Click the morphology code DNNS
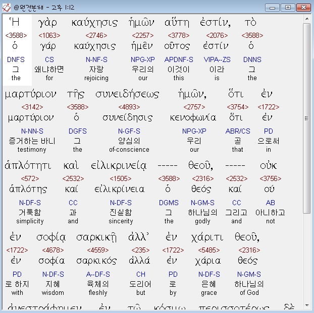This screenshot has width=314, height=313. coord(252,59)
